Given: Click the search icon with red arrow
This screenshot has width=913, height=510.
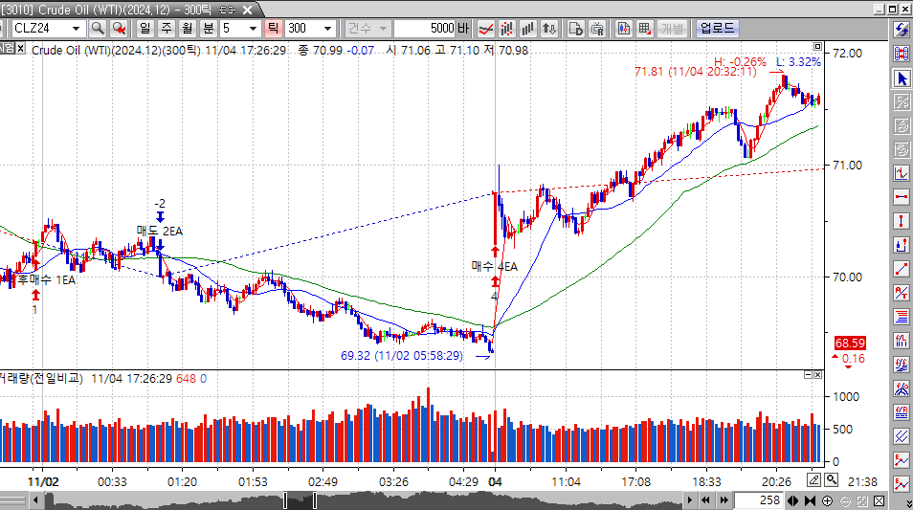Looking at the screenshot, I should pos(119,28).
